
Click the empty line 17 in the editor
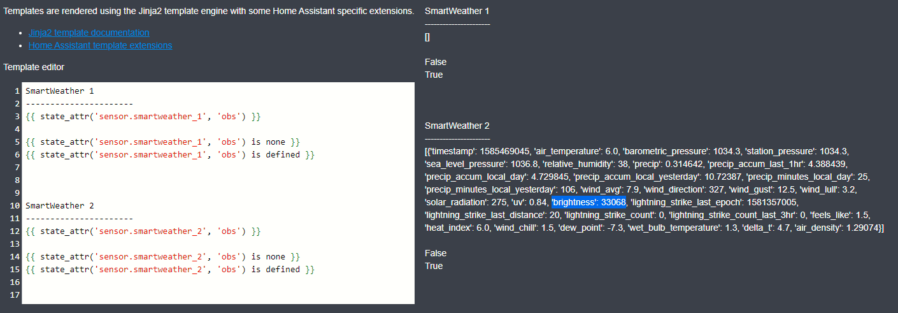point(191,295)
